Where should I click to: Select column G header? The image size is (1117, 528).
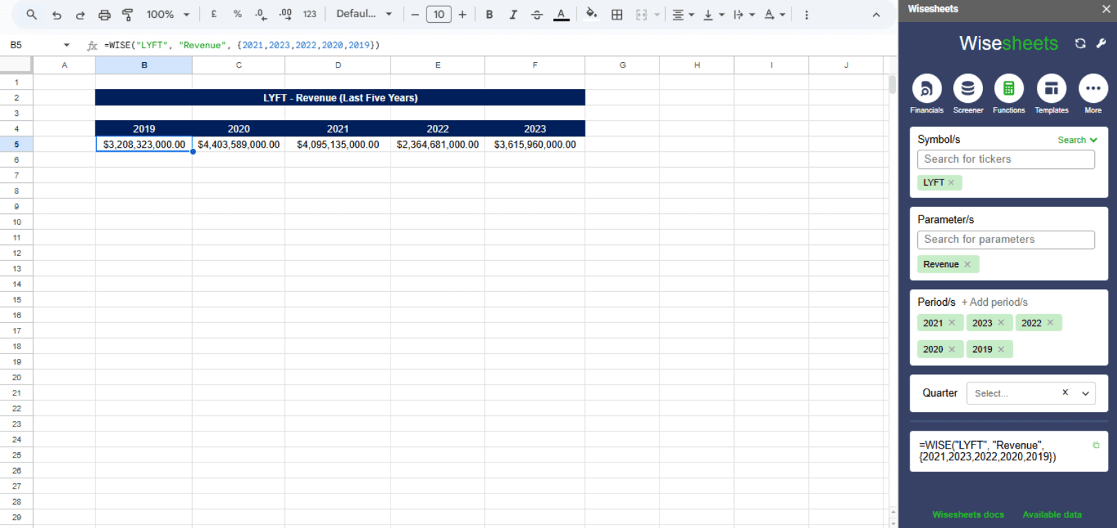(622, 65)
